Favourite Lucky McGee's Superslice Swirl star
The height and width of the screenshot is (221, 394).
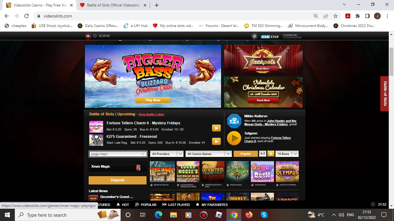(x=178, y=185)
